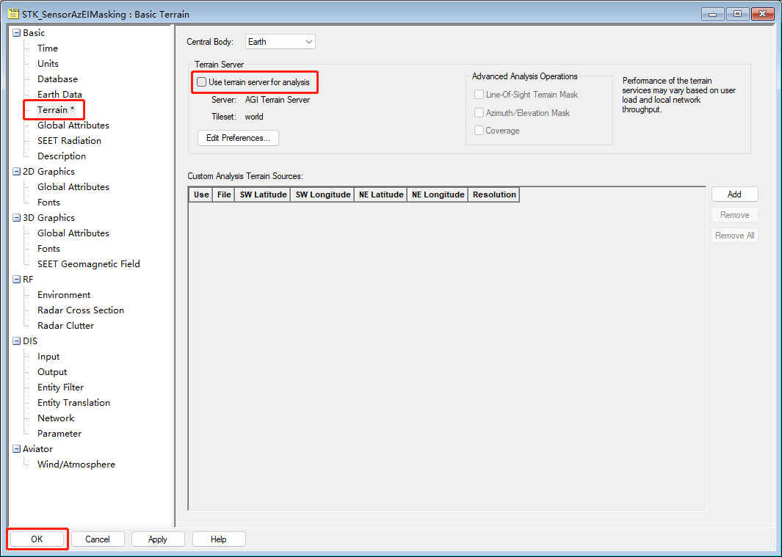Collapse the RF tree node
The width and height of the screenshot is (782, 557).
pyautogui.click(x=16, y=280)
